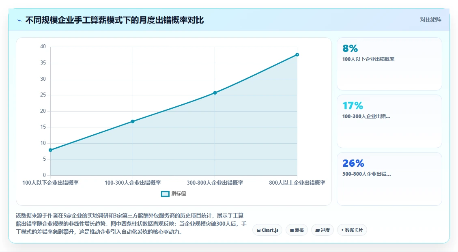The image size is (458, 252).
Task: Click x-axis label 300-800人企业出错概率
Action: click(215, 183)
